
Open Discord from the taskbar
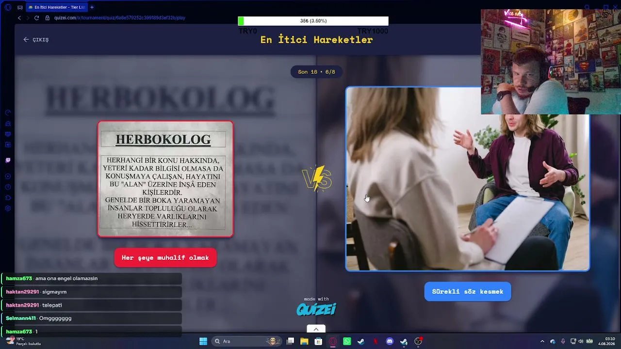tap(390, 341)
